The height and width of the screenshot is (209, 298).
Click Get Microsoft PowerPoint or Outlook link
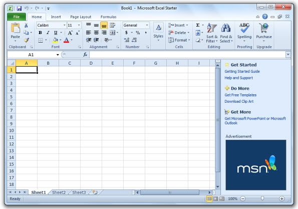(x=255, y=121)
